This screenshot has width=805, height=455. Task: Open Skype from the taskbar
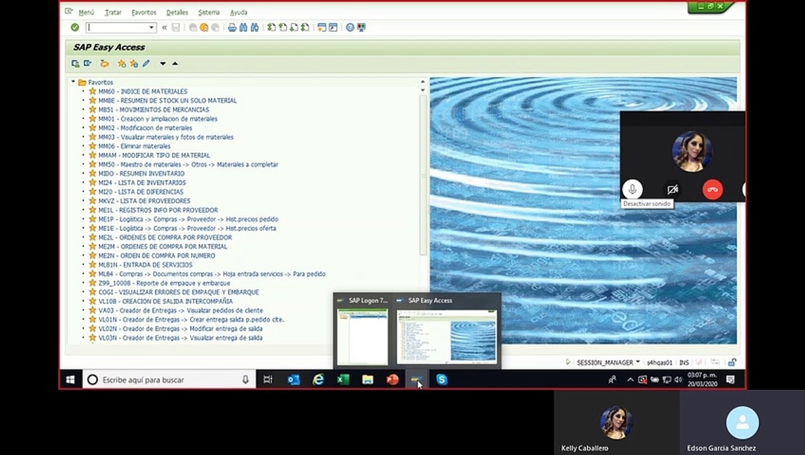(x=442, y=380)
